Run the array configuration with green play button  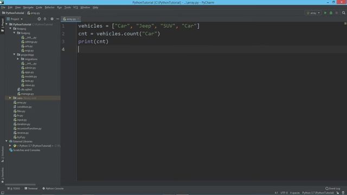[x=325, y=13]
